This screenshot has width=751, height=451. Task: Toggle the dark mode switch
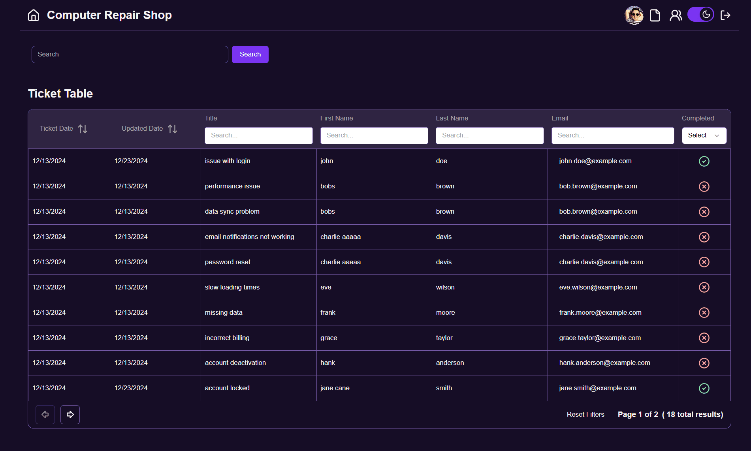(x=700, y=15)
